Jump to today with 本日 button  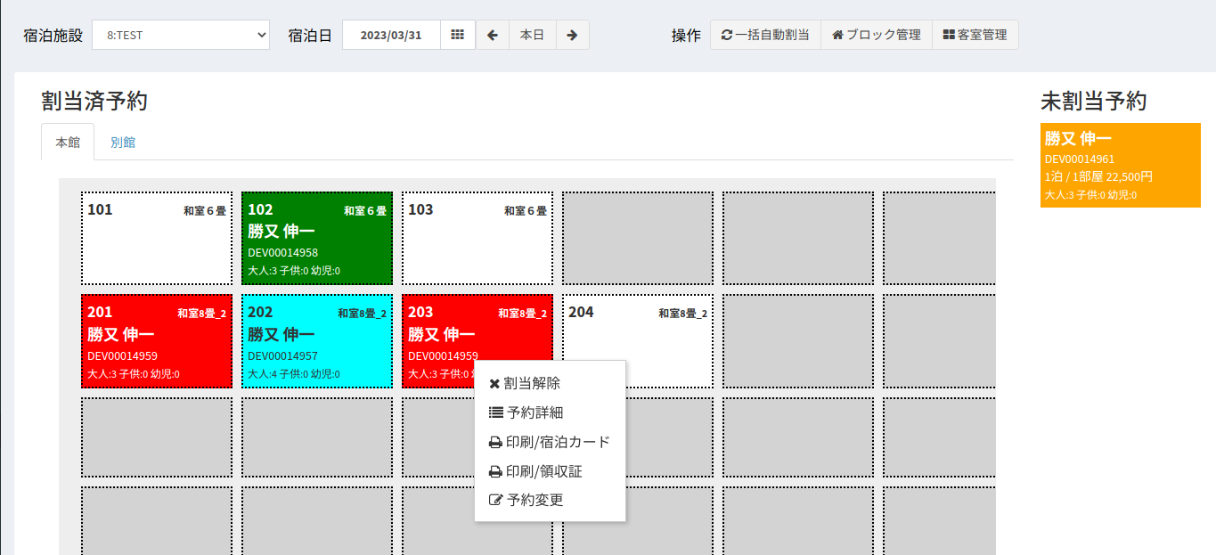coord(533,35)
